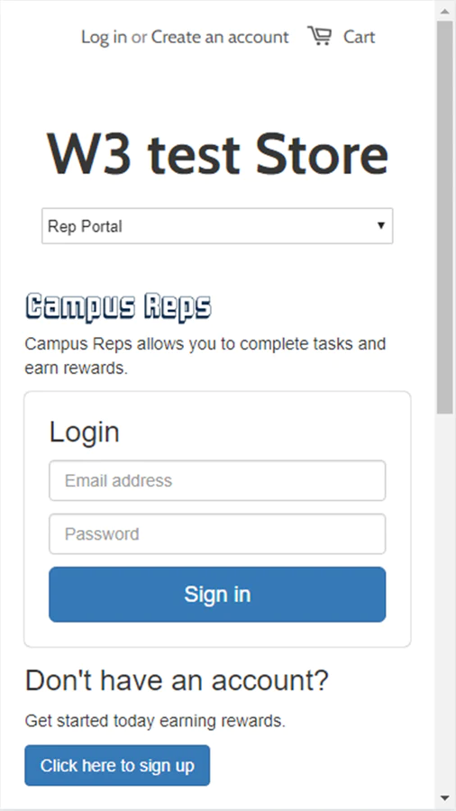This screenshot has width=456, height=811.
Task: Focus the Password input field
Action: (x=217, y=533)
